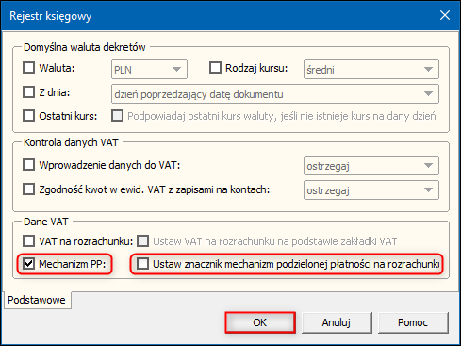This screenshot has height=346, width=461.
Task: Close the Rejestr księgowy dialog
Action: (x=445, y=15)
